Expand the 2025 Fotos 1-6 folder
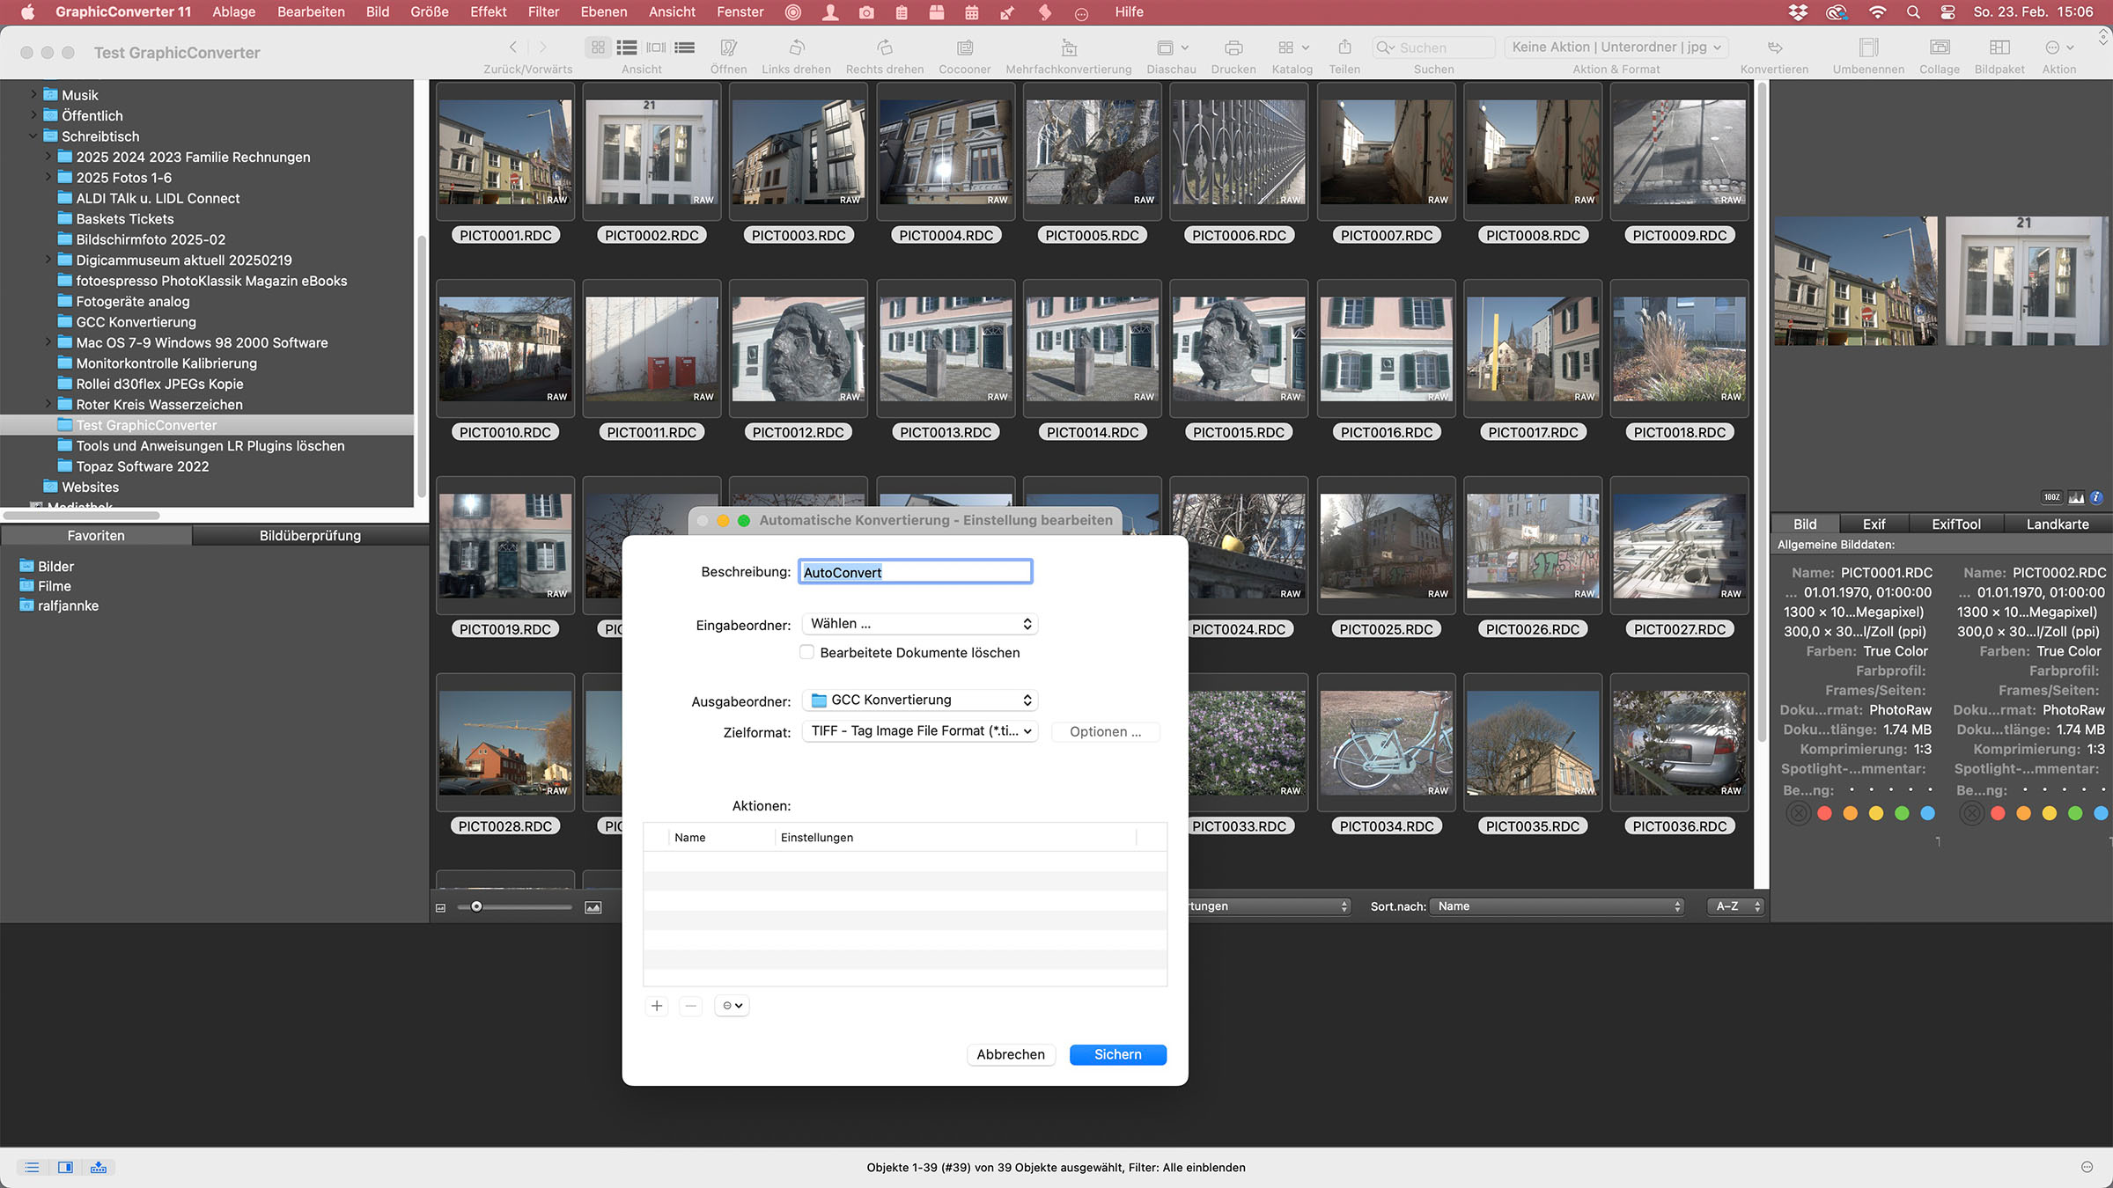Viewport: 2113px width, 1188px height. coord(48,177)
